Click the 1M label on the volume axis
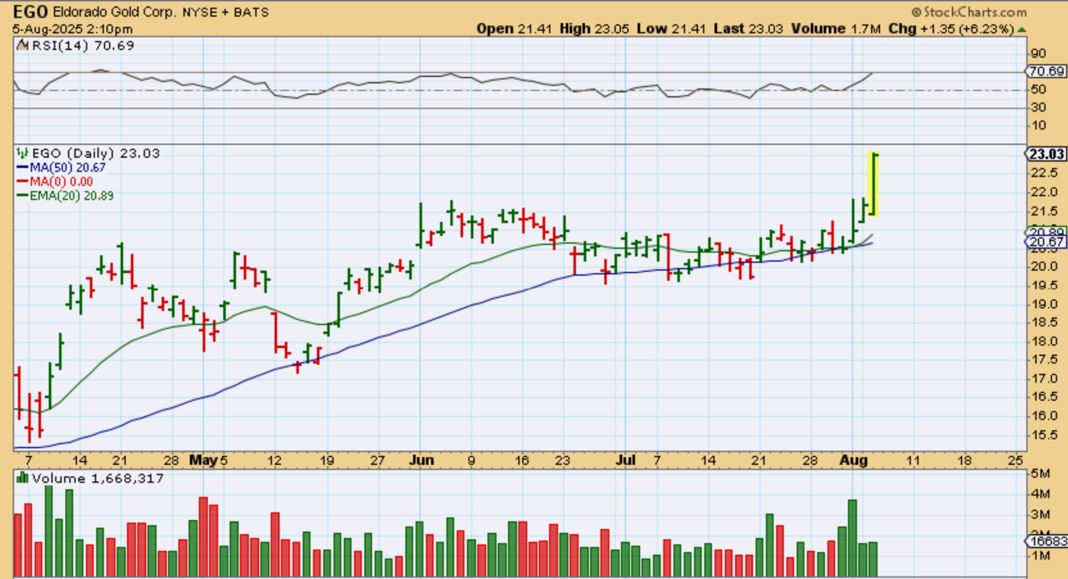This screenshot has height=579, width=1068. coord(1040,556)
